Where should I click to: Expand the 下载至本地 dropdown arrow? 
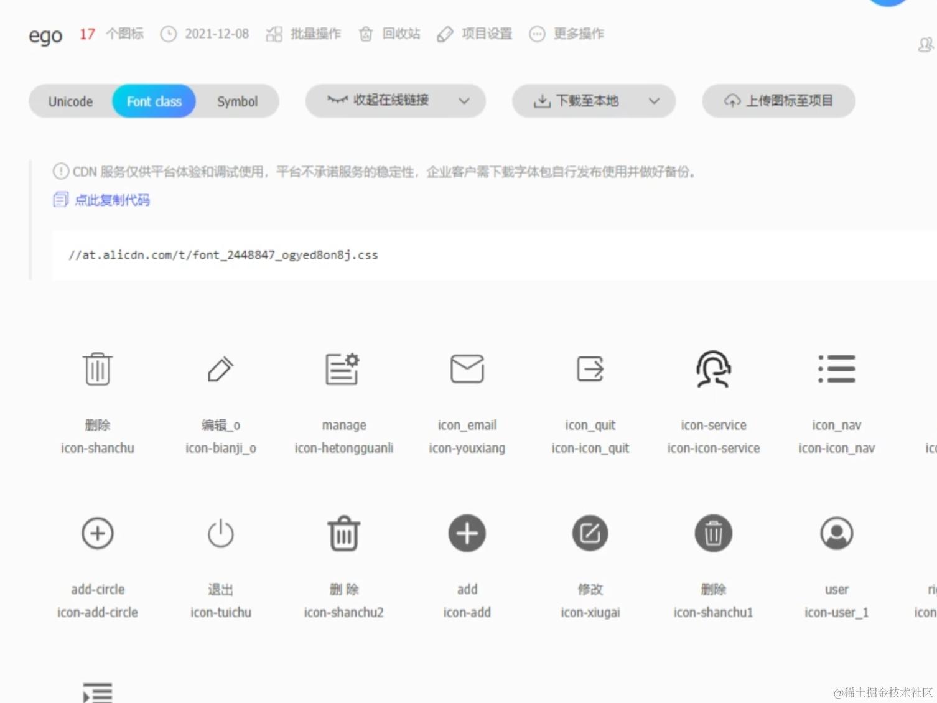click(654, 101)
